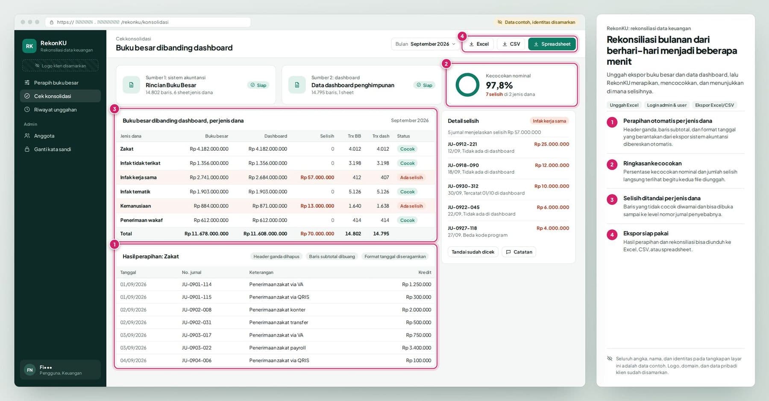Screen dimensions: 769x401
Task: Open journal JU-0912-221 detail
Action: pos(508,147)
